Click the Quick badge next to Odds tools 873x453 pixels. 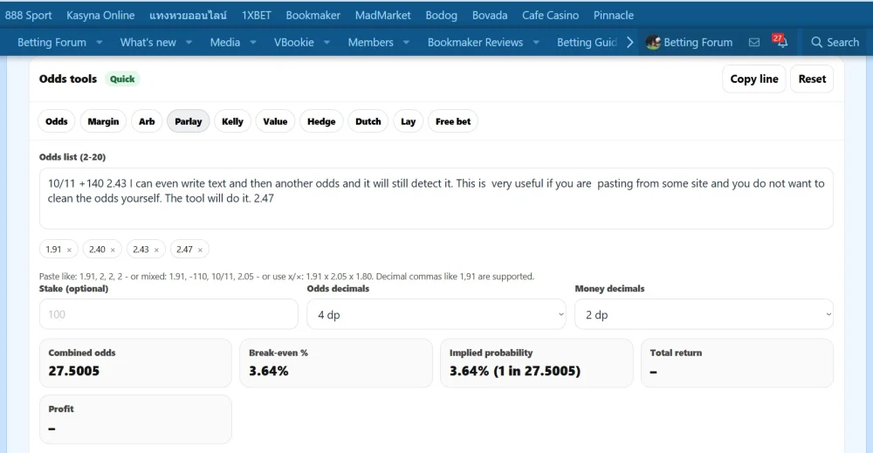click(x=122, y=79)
